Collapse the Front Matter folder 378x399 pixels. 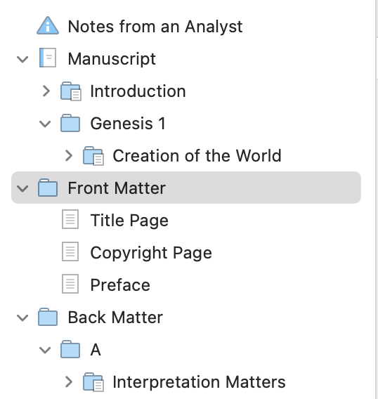22,188
